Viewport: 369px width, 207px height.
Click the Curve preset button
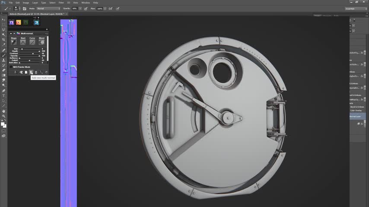pyautogui.click(x=32, y=42)
